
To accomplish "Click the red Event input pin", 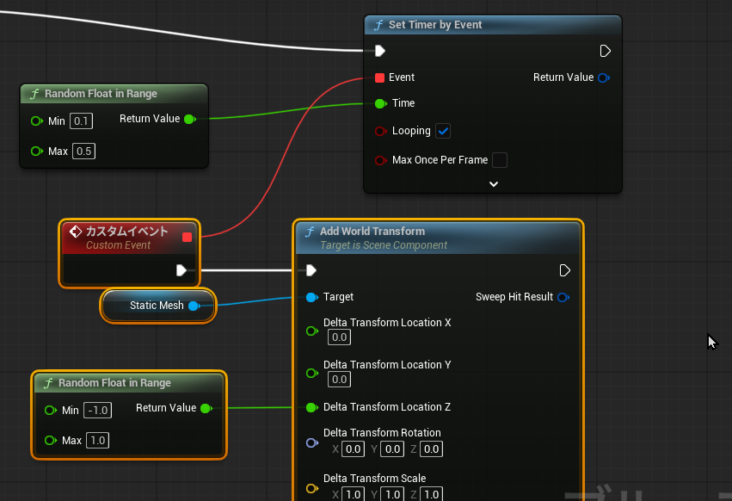I will pyautogui.click(x=380, y=77).
